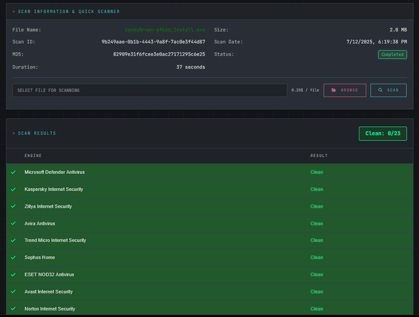Click the Clean result for Sophos Home
The width and height of the screenshot is (419, 317).
(x=317, y=258)
